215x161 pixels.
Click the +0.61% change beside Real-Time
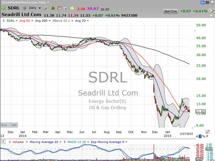point(200,11)
